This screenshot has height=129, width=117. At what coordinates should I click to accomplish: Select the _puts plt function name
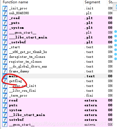click(14, 23)
